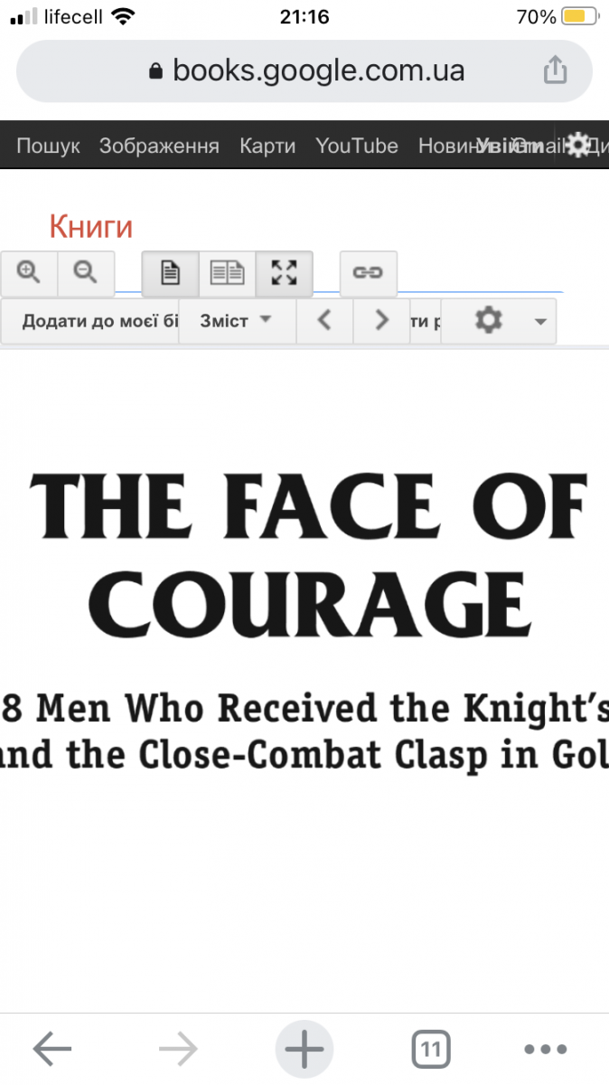Zoom out of the book page
This screenshot has height=1085, width=609.
(86, 273)
